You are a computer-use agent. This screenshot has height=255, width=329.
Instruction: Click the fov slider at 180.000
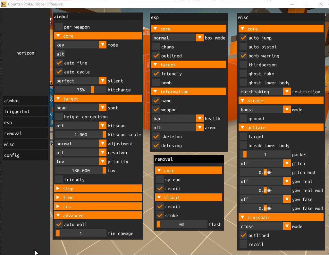81,171
